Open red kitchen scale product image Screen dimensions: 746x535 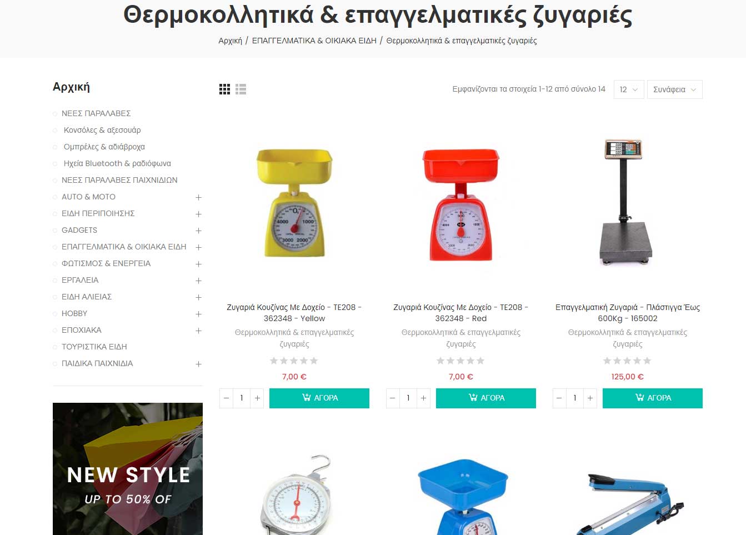(x=461, y=204)
